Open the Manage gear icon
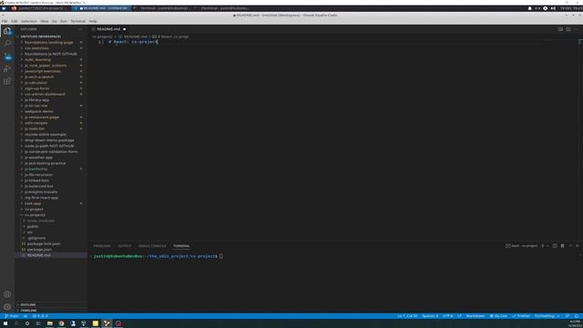The image size is (583, 328). click(7, 306)
